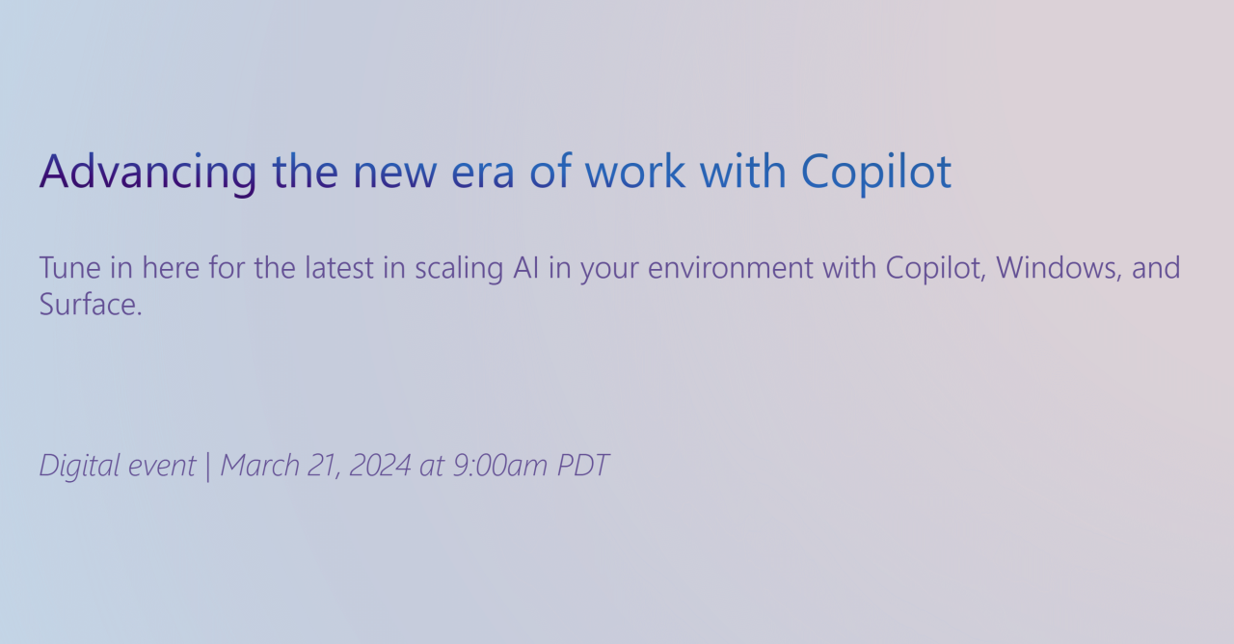Click the word "Surface." on the second description line
Screen dimensions: 1234x644
click(x=91, y=305)
